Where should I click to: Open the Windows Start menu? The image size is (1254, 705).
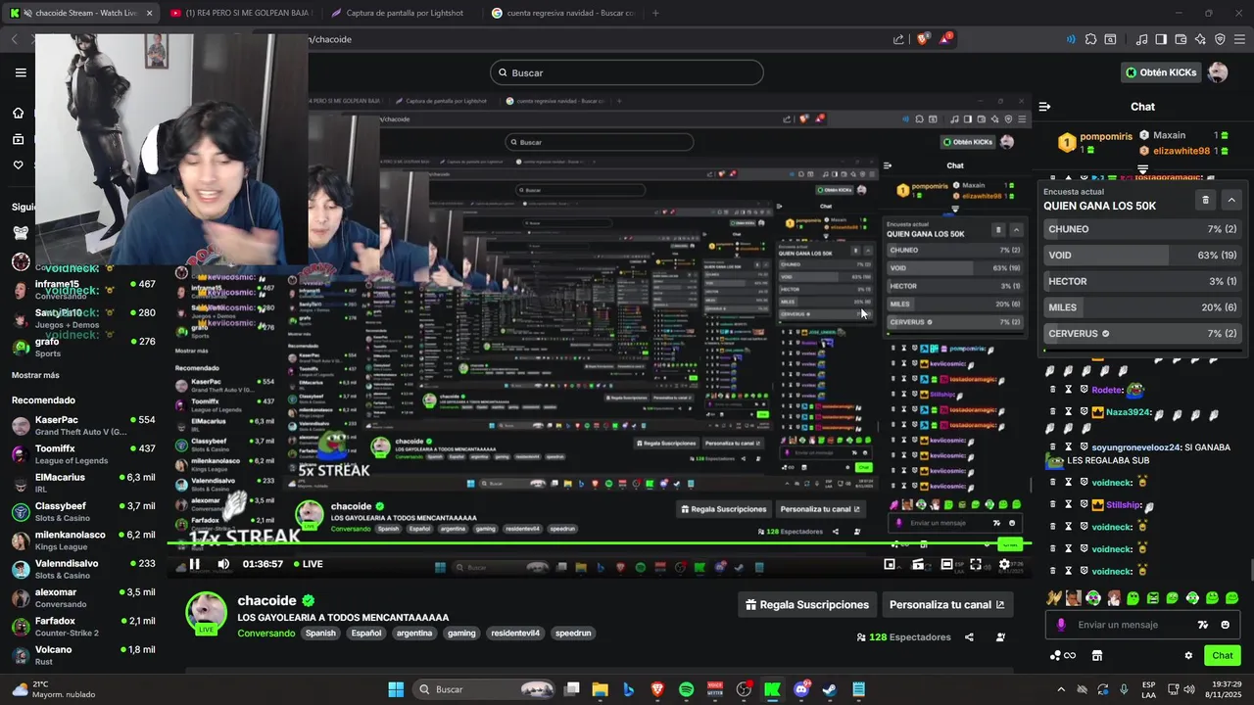coord(396,689)
